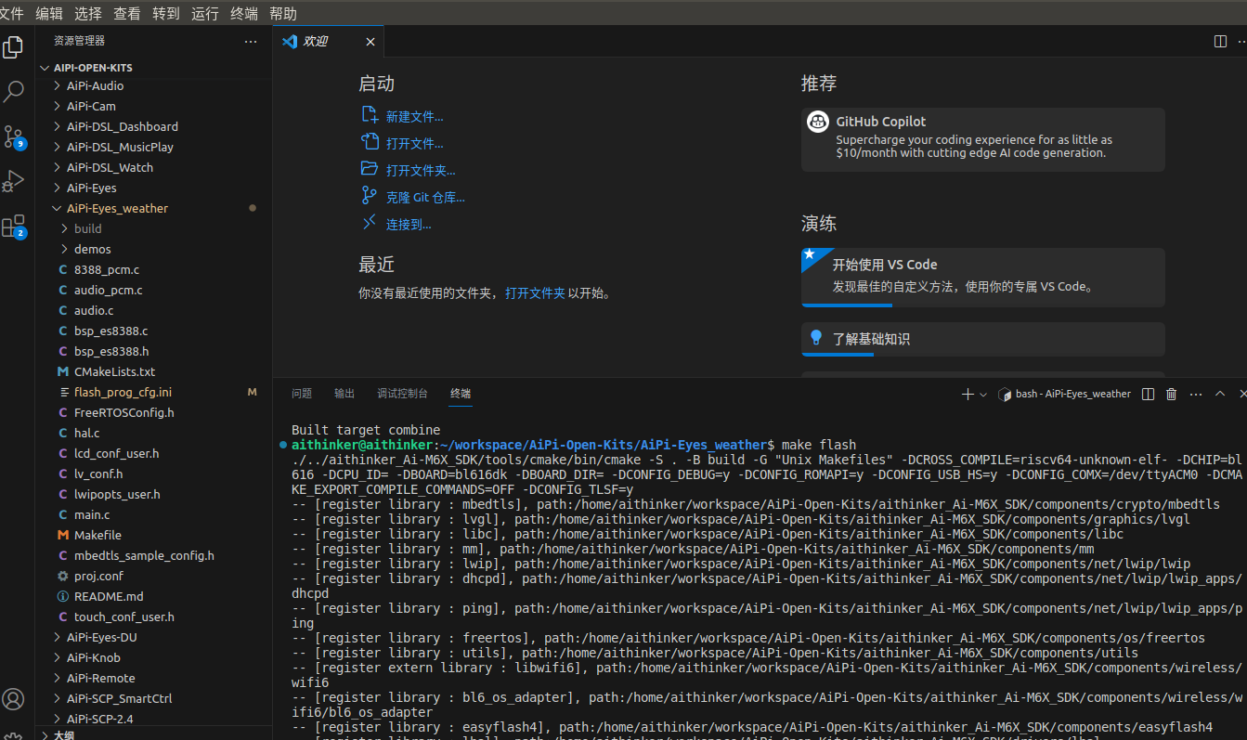Open the Source Control view
This screenshot has width=1247, height=740.
(x=13, y=136)
